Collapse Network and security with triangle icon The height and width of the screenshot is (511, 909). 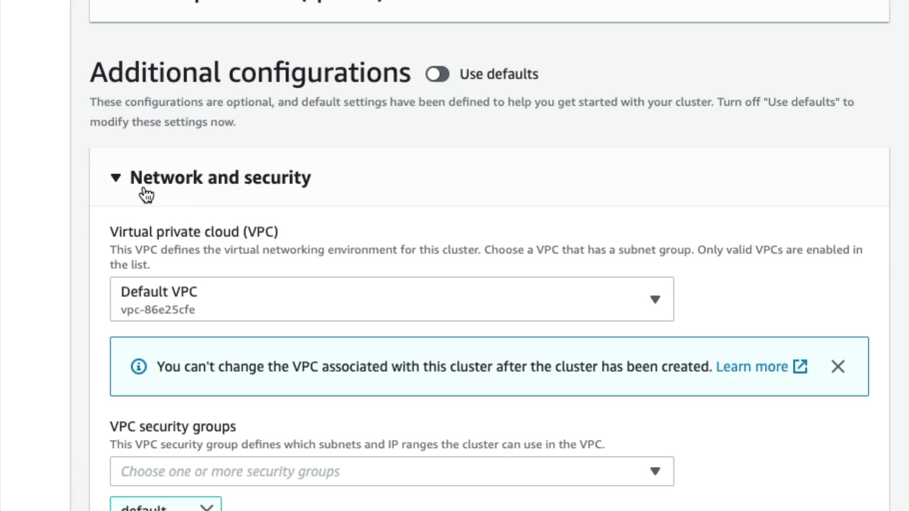click(116, 178)
